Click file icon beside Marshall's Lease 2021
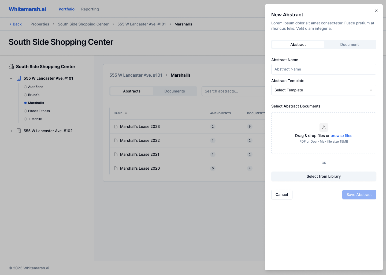 click(x=116, y=154)
